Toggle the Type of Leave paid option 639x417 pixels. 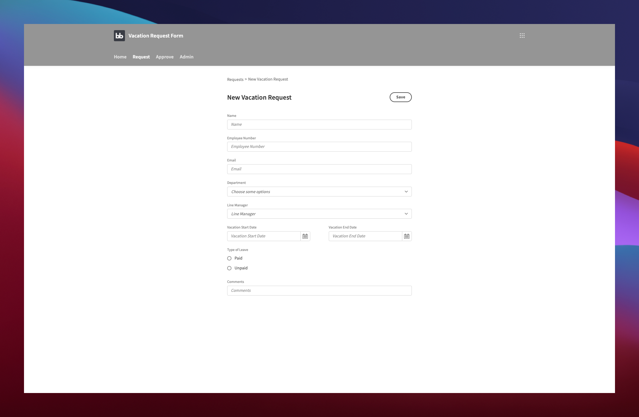229,258
